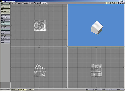Click the Fit button
This screenshot has width=125, height=91.
pos(5,19)
